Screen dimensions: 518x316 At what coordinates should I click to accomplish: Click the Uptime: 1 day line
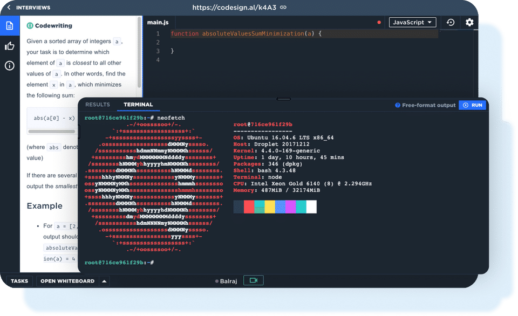[x=289, y=157]
